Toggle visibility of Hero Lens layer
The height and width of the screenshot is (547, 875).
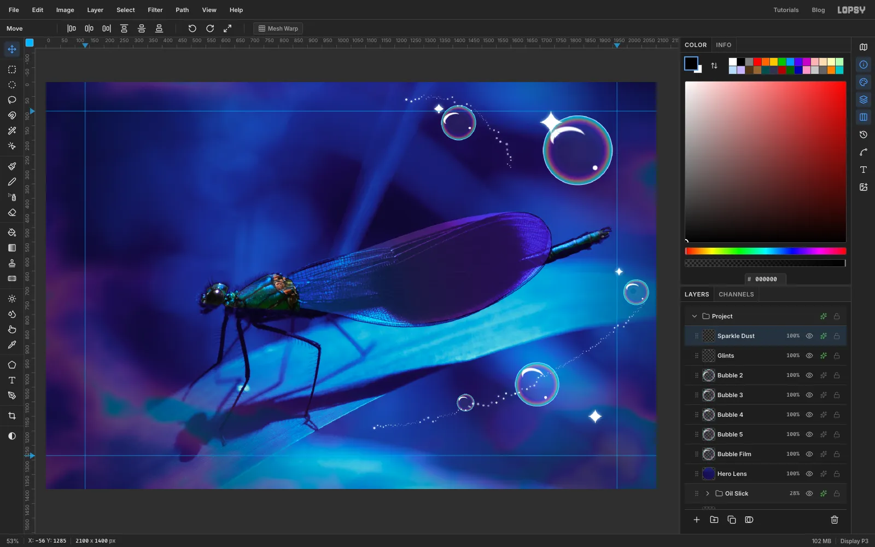point(809,474)
